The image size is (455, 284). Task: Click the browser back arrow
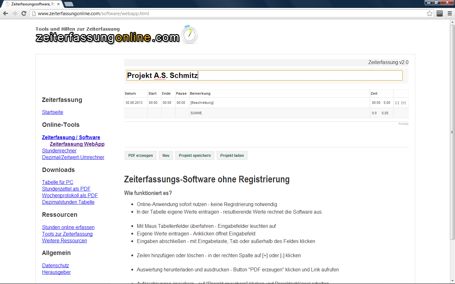[5, 13]
